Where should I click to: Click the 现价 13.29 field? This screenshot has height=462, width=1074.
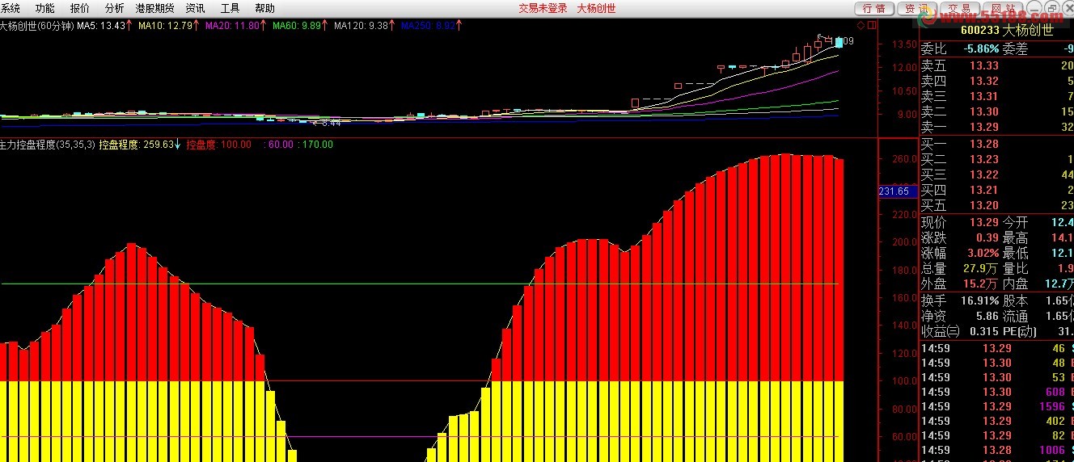tap(960, 222)
